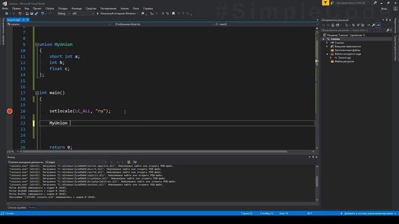
Task: Close the output panel
Action: [316, 157]
